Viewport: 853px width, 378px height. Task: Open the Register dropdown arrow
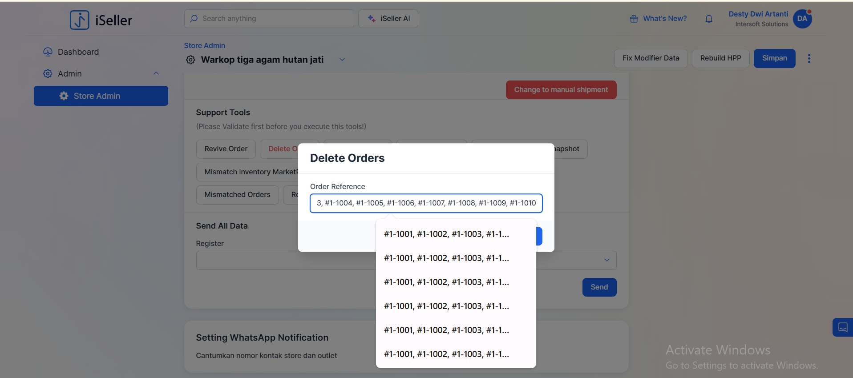point(606,260)
